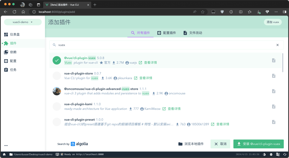This screenshot has height=158, width=289.
Task: Open the 插件 plugins sidebar item
Action: (23, 43)
